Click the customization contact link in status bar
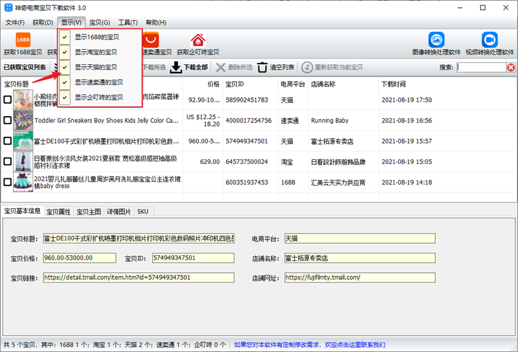The width and height of the screenshot is (518, 352). (x=310, y=345)
